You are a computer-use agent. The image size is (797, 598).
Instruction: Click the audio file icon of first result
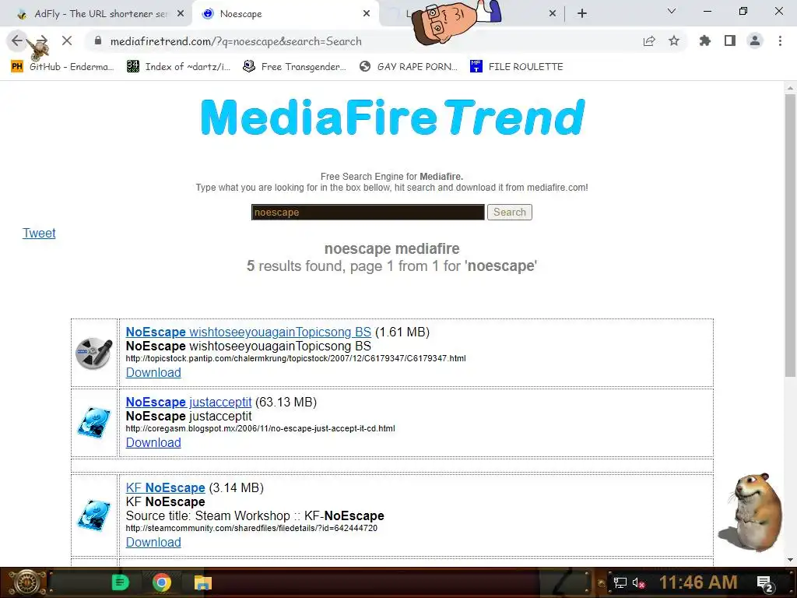pyautogui.click(x=94, y=353)
